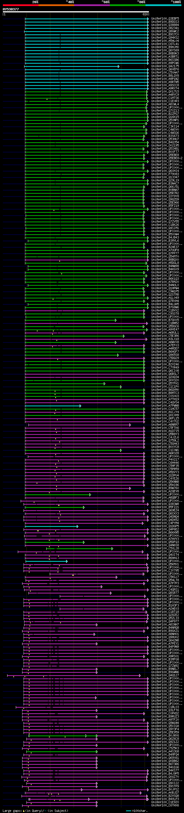Select the UniRef100_C1BL03 label
Image resolution: width=184 pixels, height=813 pixels.
(x=165, y=707)
